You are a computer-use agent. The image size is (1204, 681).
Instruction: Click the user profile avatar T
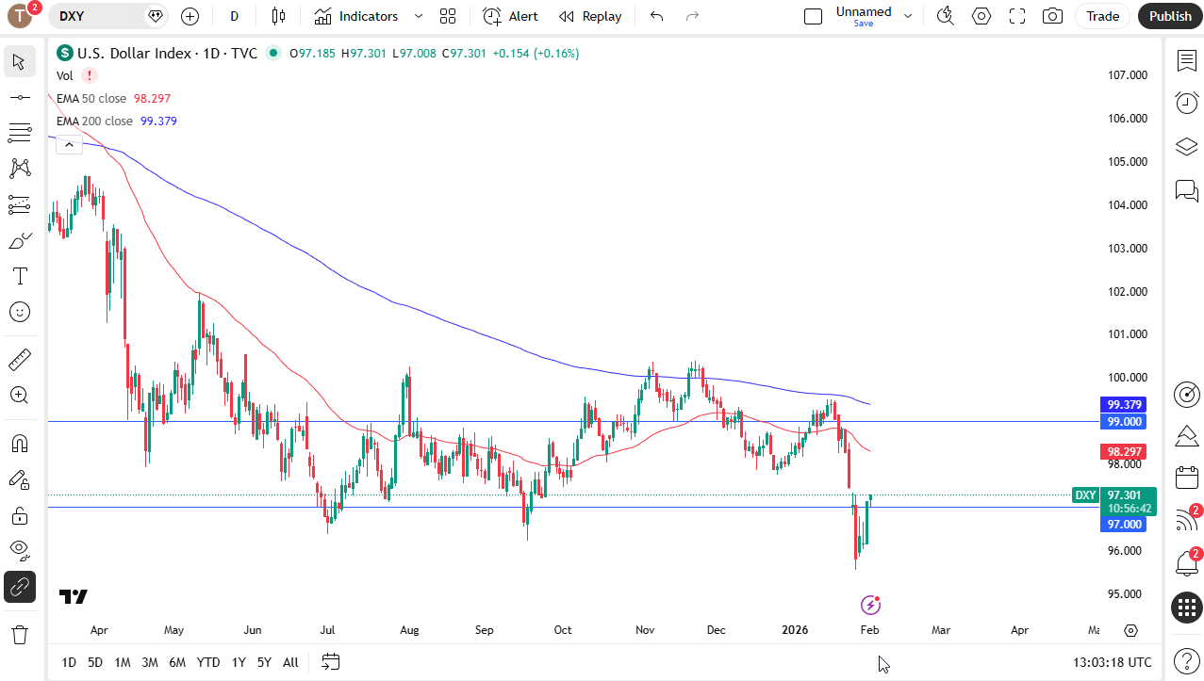click(x=19, y=16)
